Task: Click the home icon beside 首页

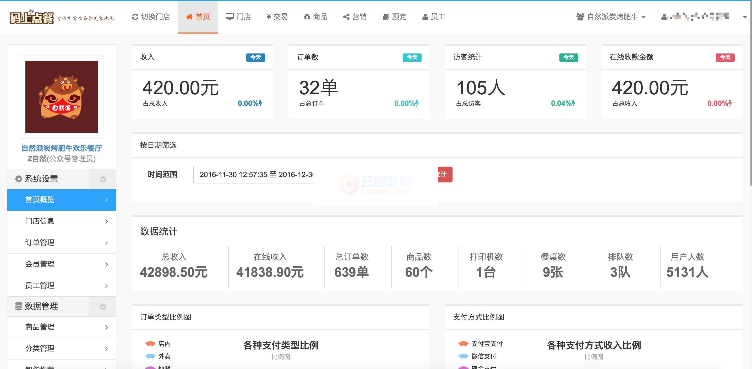Action: coord(189,17)
